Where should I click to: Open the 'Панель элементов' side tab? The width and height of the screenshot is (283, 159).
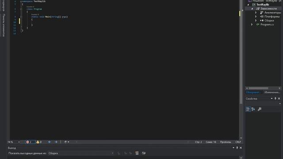(4, 25)
